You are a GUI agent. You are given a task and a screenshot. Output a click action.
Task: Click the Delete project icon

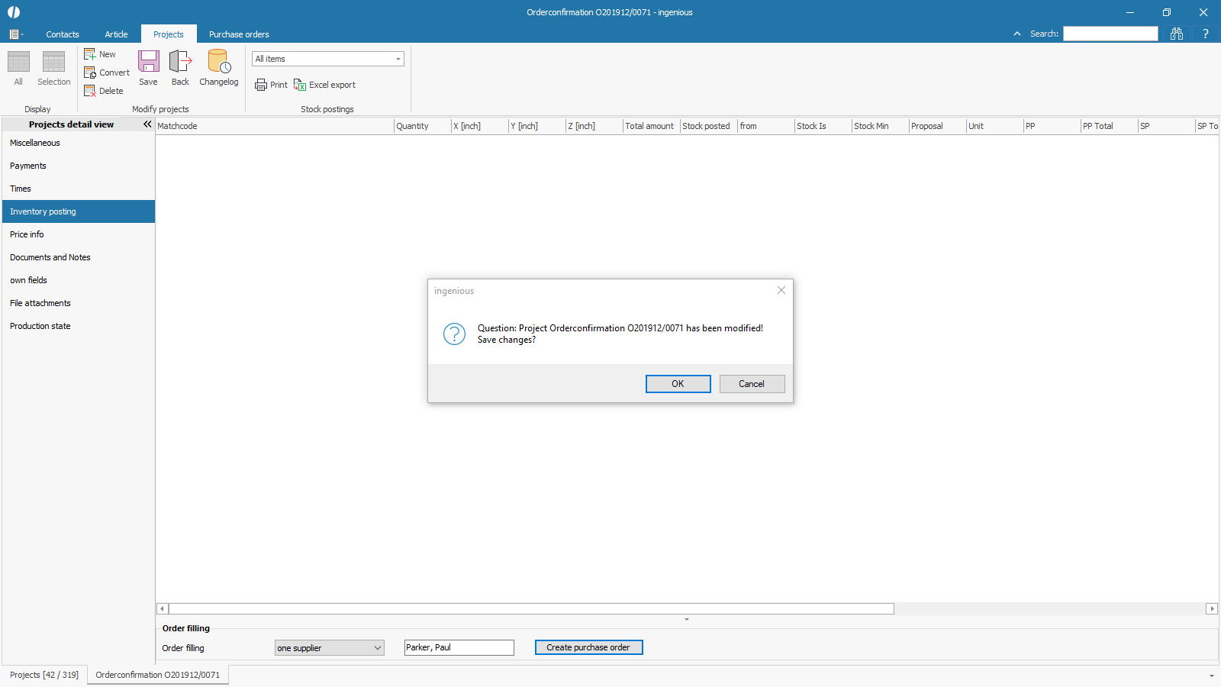click(90, 91)
